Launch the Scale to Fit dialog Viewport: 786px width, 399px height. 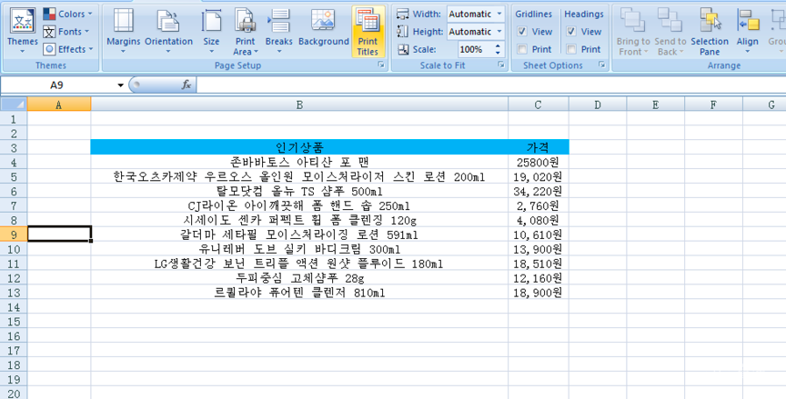tap(500, 65)
